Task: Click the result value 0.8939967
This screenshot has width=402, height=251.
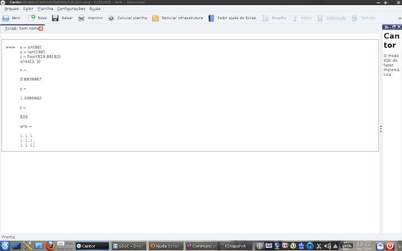Action: coord(31,79)
